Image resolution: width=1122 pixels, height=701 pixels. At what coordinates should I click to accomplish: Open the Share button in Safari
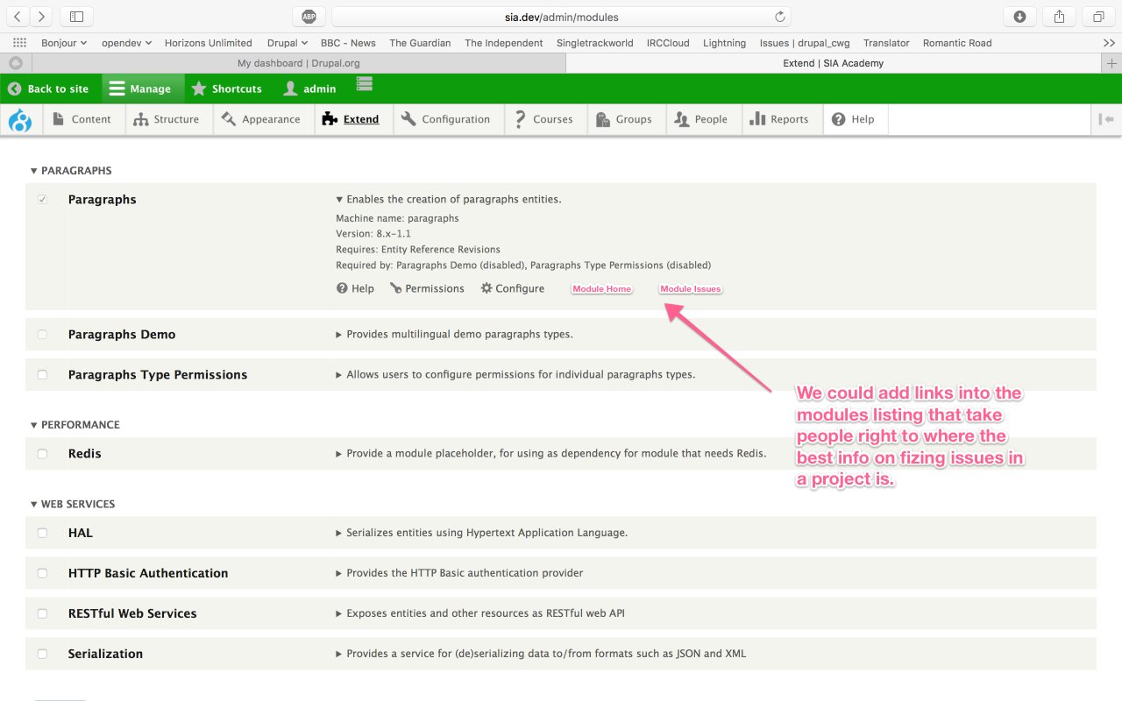pos(1059,17)
